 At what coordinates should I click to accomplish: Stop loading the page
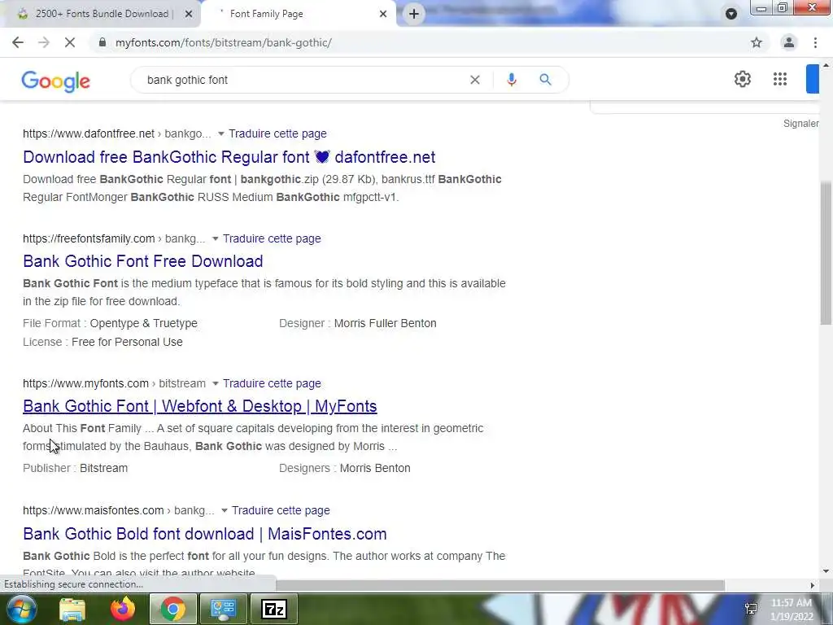pos(70,42)
